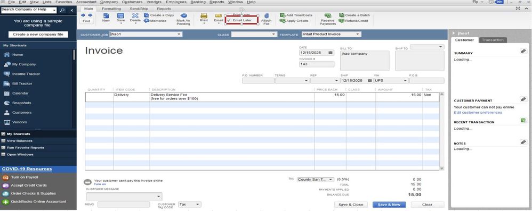Switch to Transaction tab in side panel

click(493, 40)
